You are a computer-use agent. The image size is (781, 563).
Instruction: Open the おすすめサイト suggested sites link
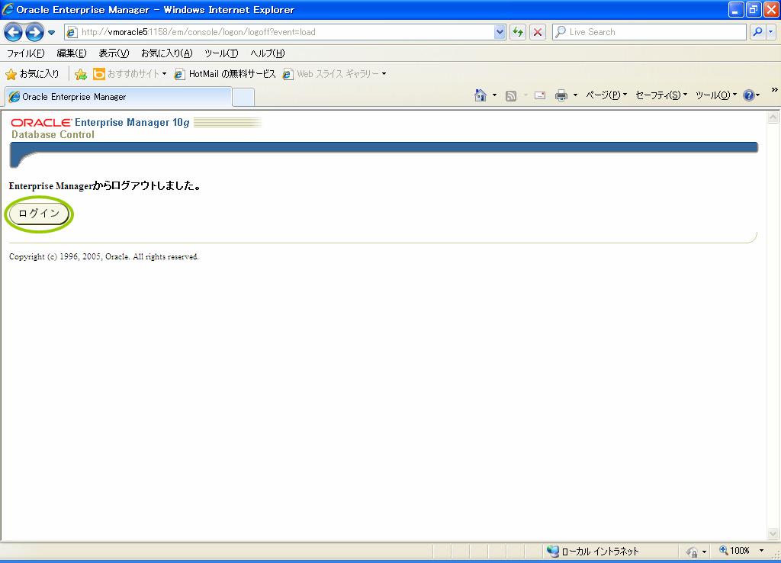pyautogui.click(x=130, y=74)
